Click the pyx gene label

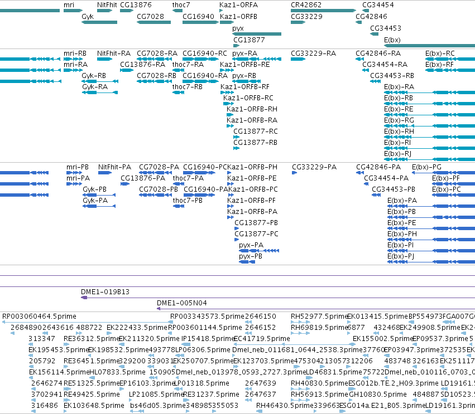[238, 28]
